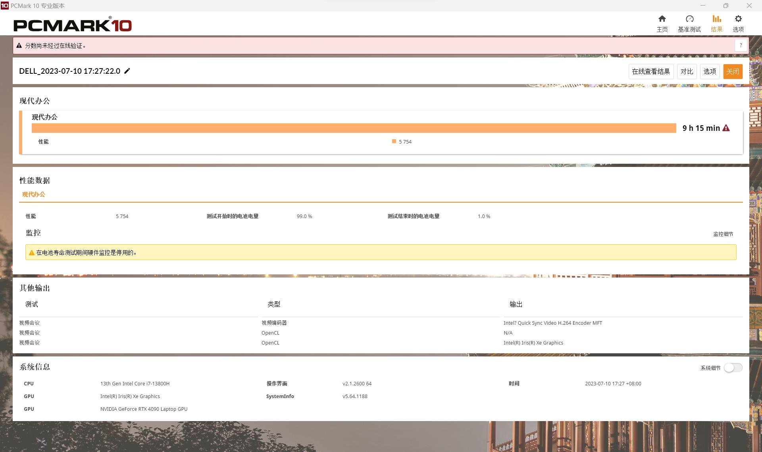This screenshot has width=762, height=452.
Task: Open the Home (主页) icon
Action: pyautogui.click(x=662, y=19)
